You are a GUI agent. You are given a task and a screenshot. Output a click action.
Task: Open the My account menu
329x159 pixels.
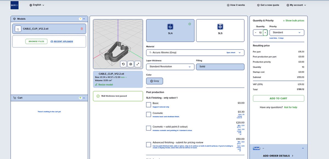click(x=296, y=5)
